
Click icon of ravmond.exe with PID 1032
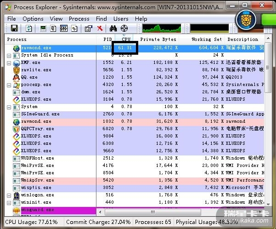17,122
